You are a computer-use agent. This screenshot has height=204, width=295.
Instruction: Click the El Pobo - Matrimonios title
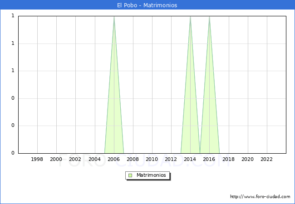[x=147, y=5]
